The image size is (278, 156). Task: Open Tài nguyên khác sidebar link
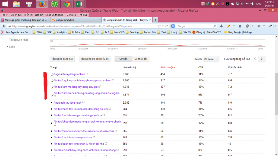[x=19, y=40]
